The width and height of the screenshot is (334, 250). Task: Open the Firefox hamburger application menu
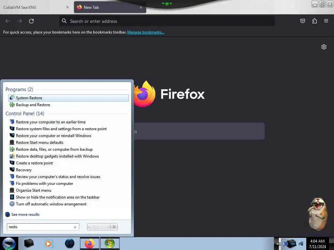[x=326, y=21]
